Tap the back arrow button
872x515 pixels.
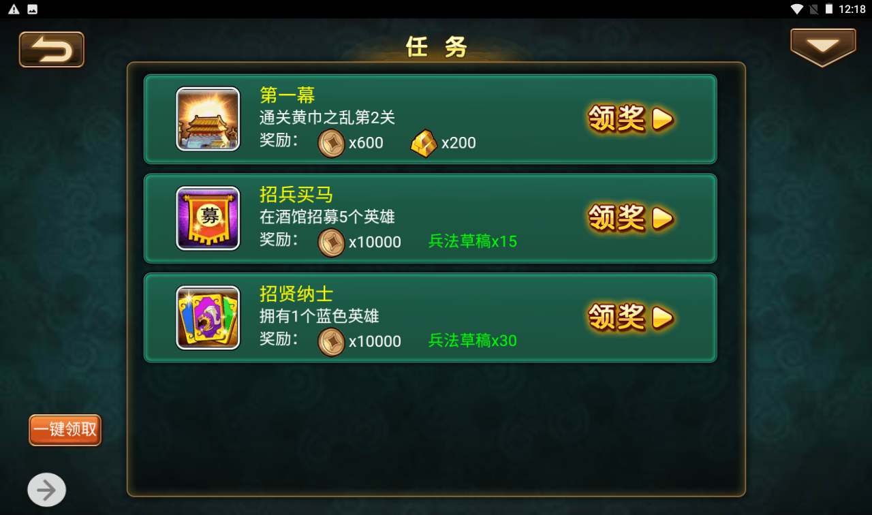click(52, 50)
